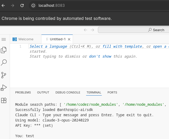Open the OUTPUT panel tab

(x=43, y=92)
